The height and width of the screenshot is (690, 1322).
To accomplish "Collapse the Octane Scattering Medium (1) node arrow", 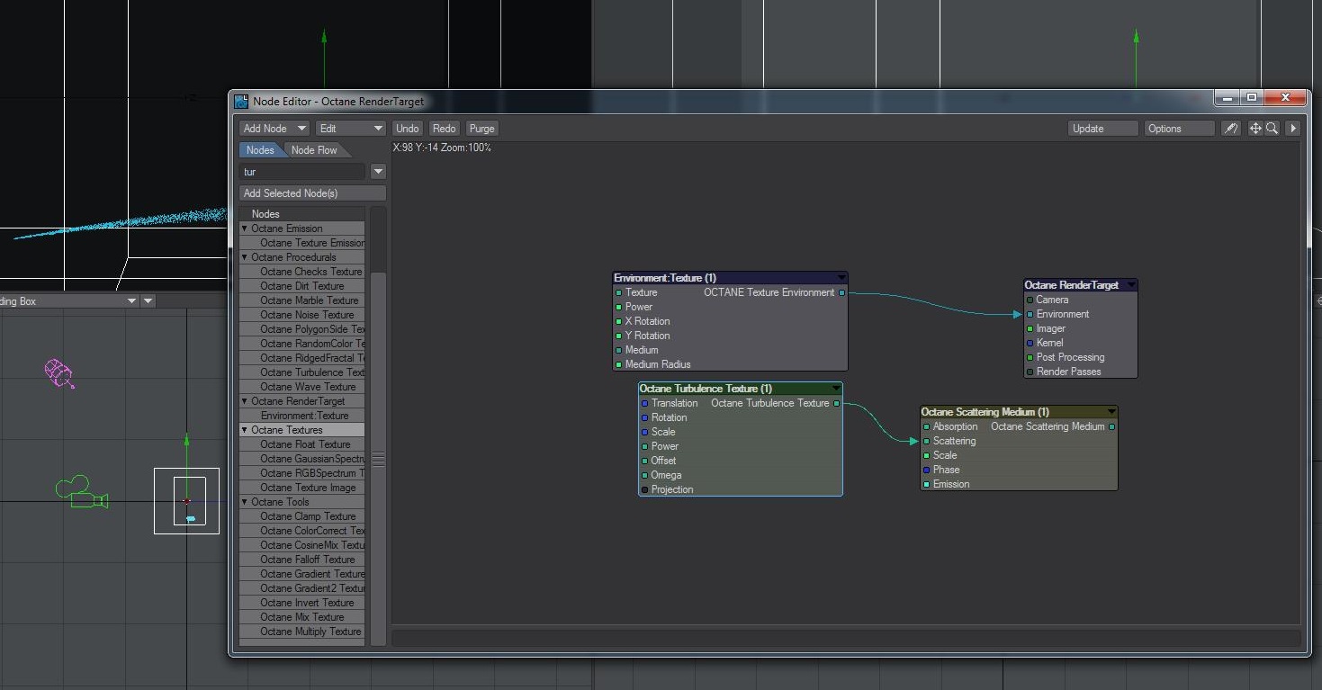I will pyautogui.click(x=1111, y=412).
